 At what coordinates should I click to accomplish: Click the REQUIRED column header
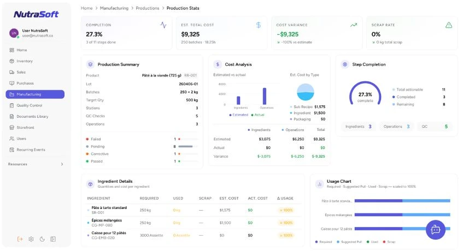149,198
